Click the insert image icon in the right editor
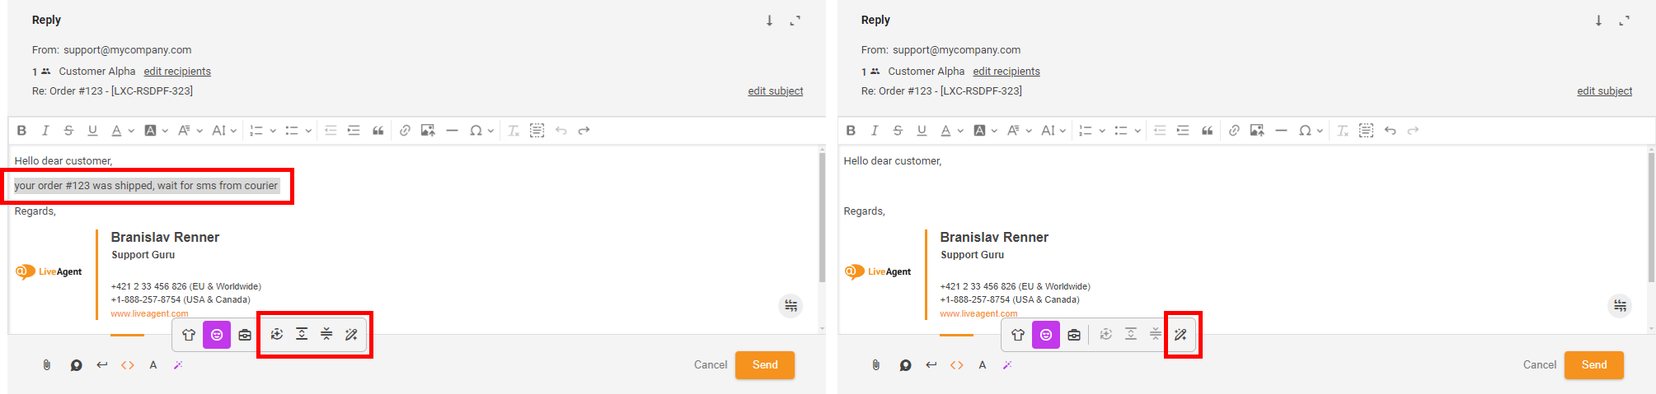This screenshot has height=394, width=1656. [x=1256, y=131]
